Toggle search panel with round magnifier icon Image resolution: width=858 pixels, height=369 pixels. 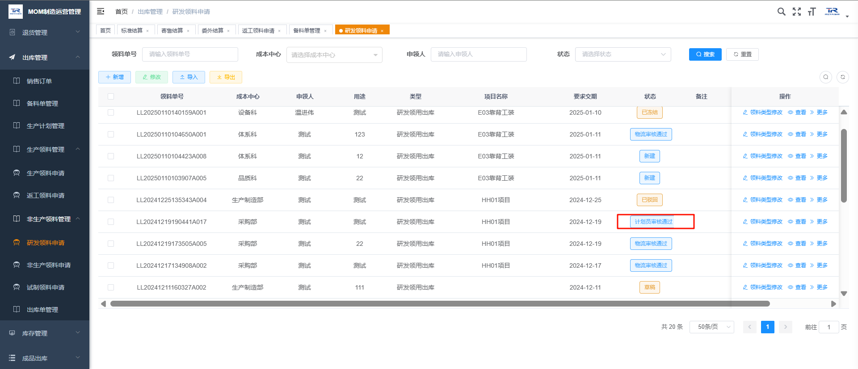(826, 77)
